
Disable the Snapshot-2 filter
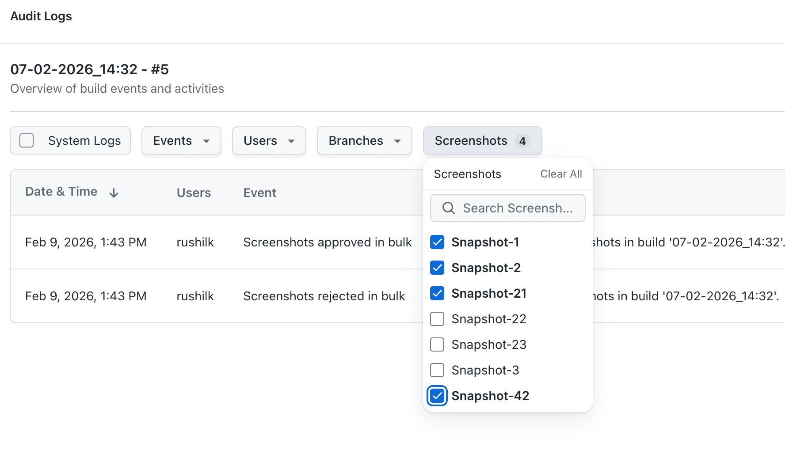pos(437,268)
